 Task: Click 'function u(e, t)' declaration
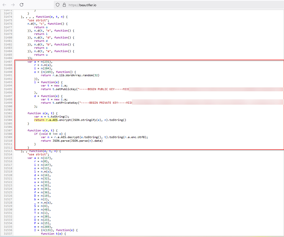pyautogui.click(x=41, y=130)
